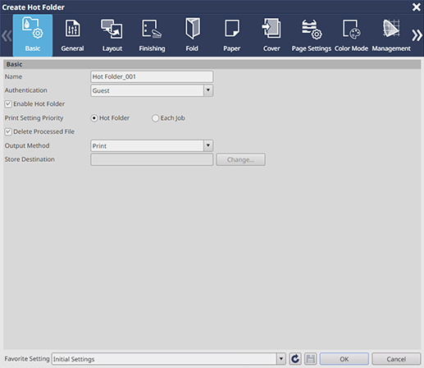Open the Management tab icon
The width and height of the screenshot is (424, 368).
pyautogui.click(x=391, y=28)
